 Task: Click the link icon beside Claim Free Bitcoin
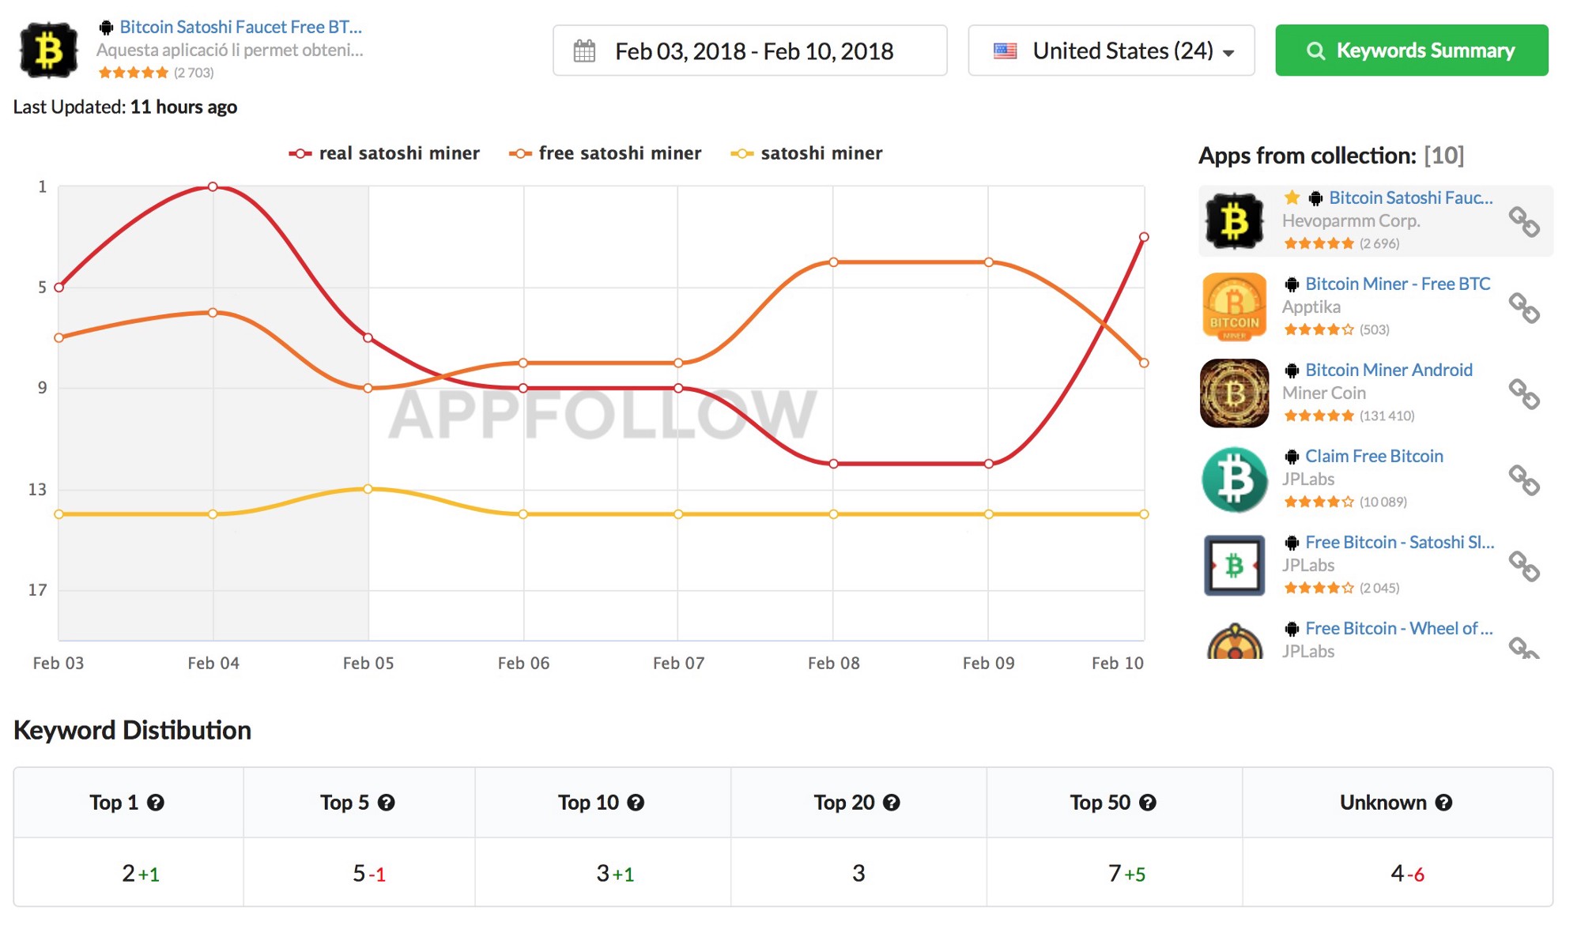click(x=1523, y=480)
